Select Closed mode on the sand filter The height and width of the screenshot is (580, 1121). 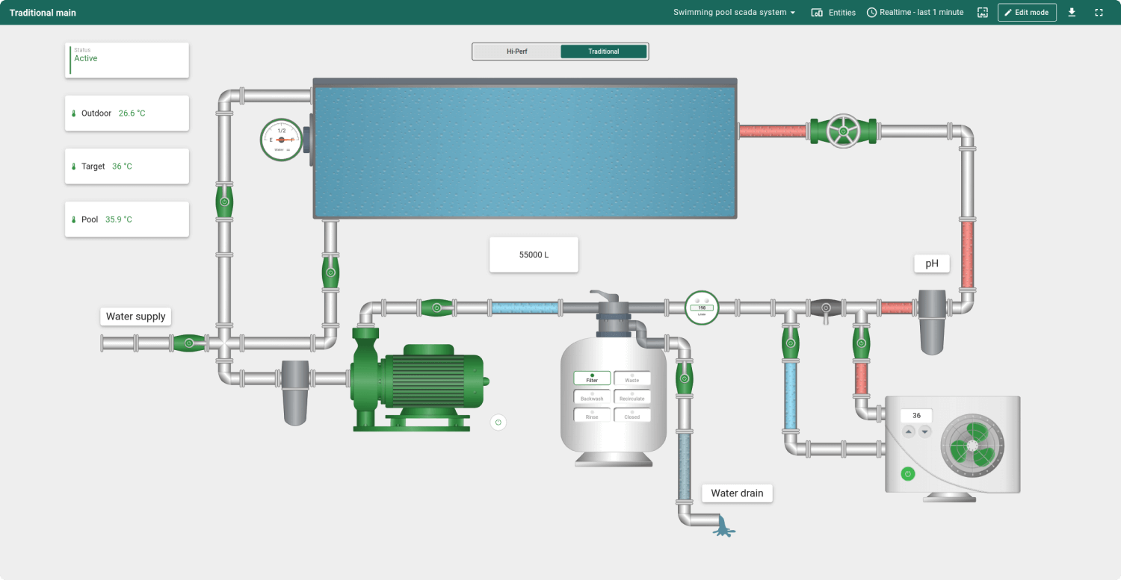[x=632, y=415]
